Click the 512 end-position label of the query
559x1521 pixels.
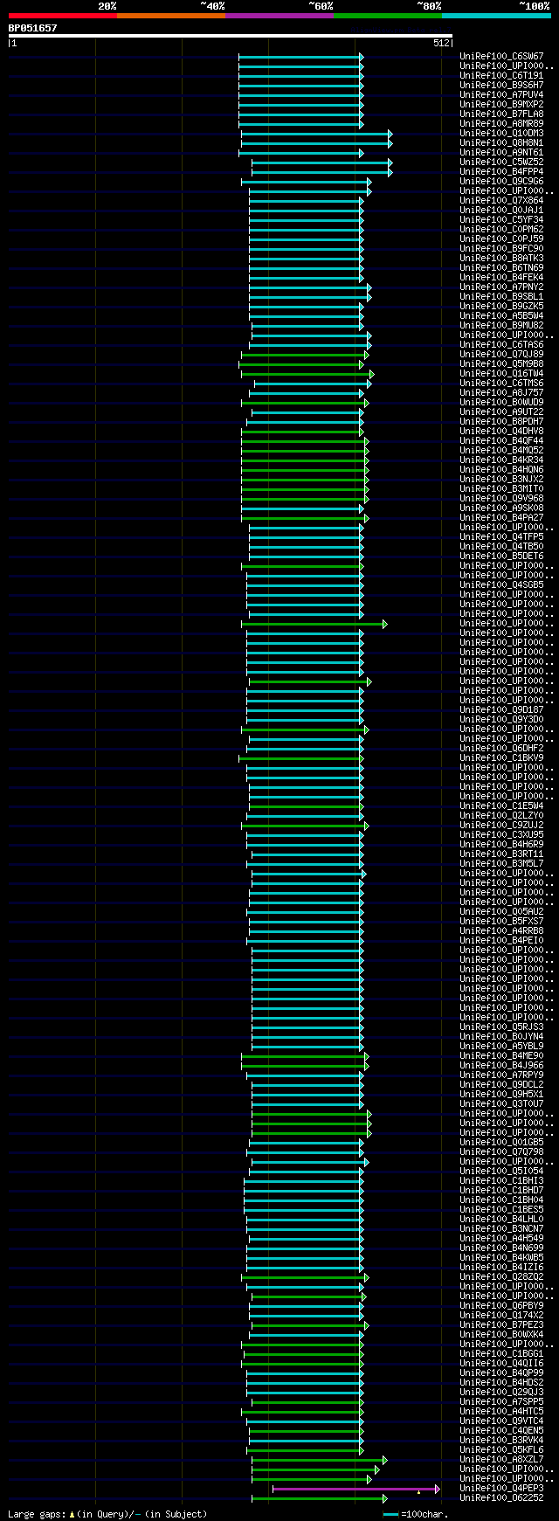(441, 43)
